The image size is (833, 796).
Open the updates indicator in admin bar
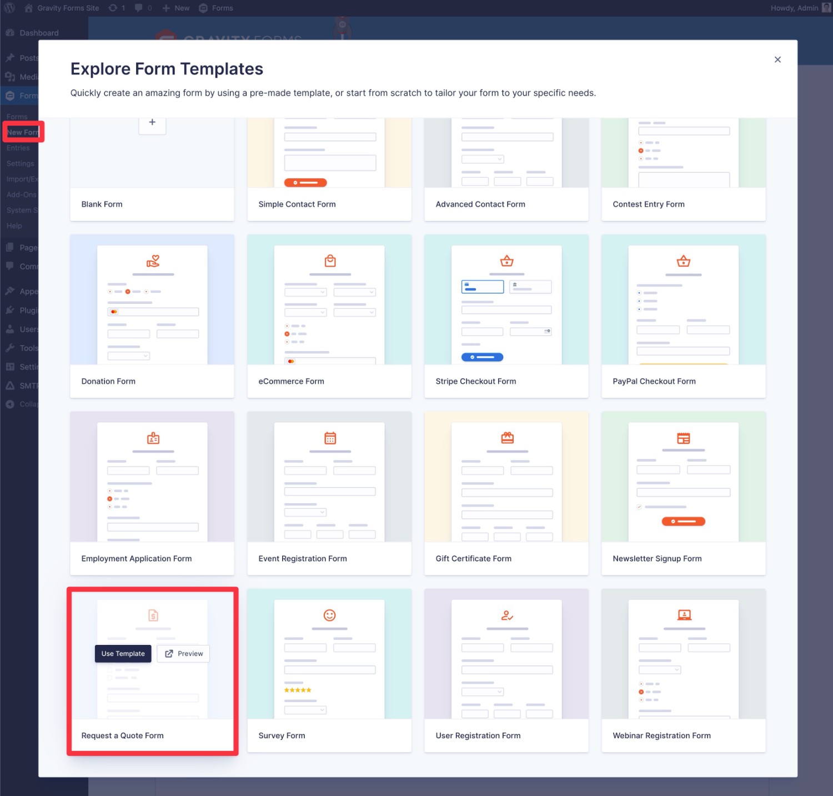(x=117, y=8)
